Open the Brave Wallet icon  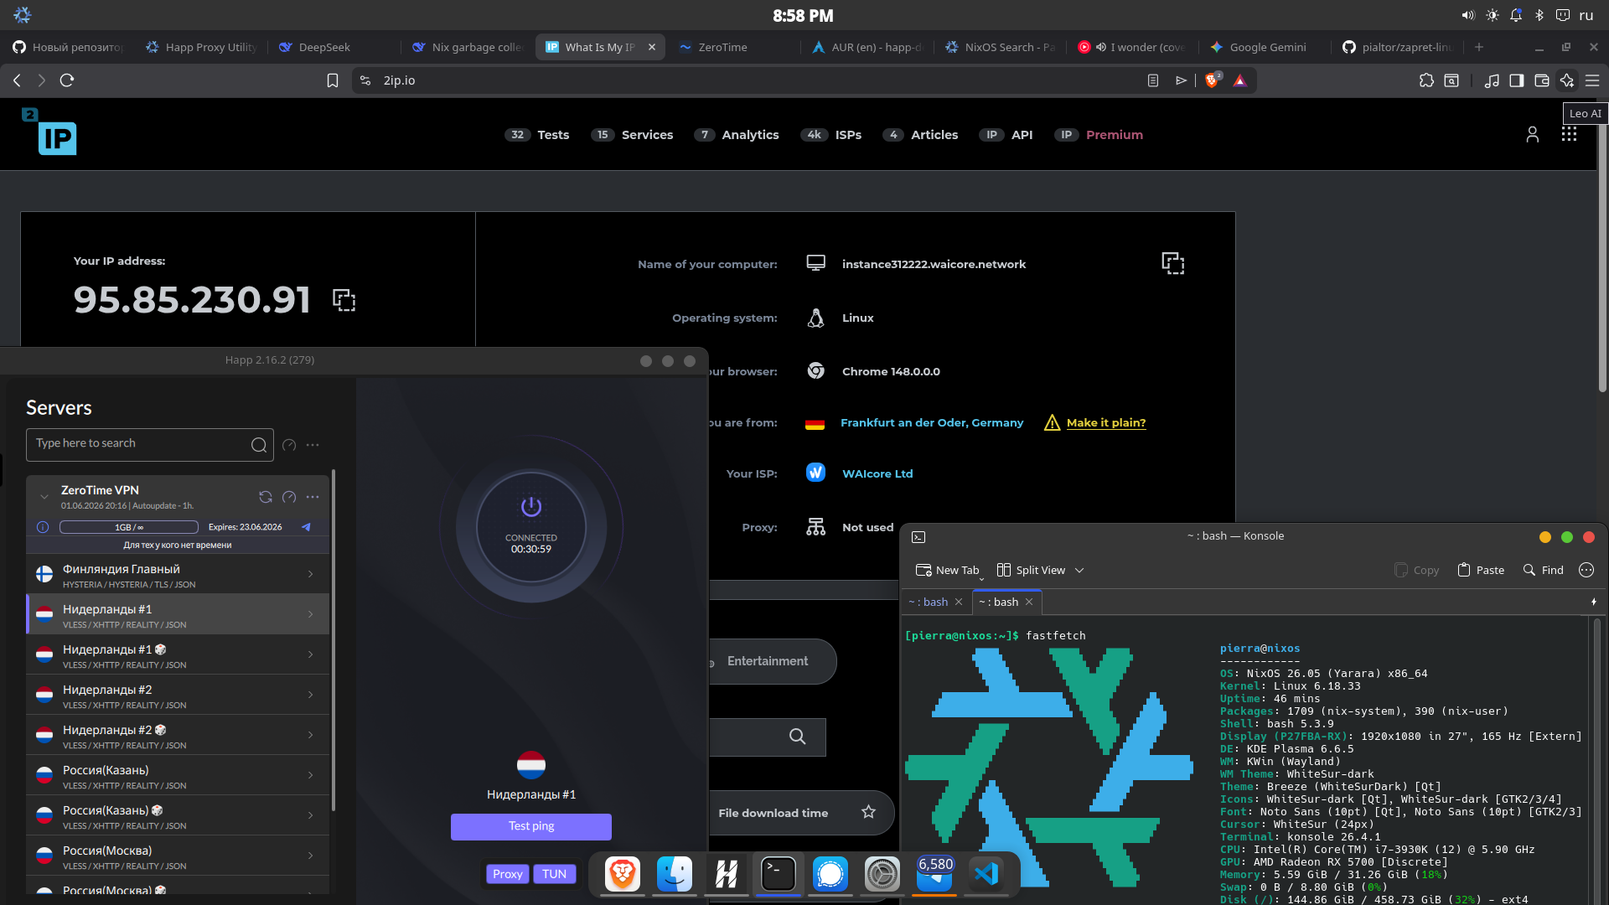click(x=1542, y=80)
